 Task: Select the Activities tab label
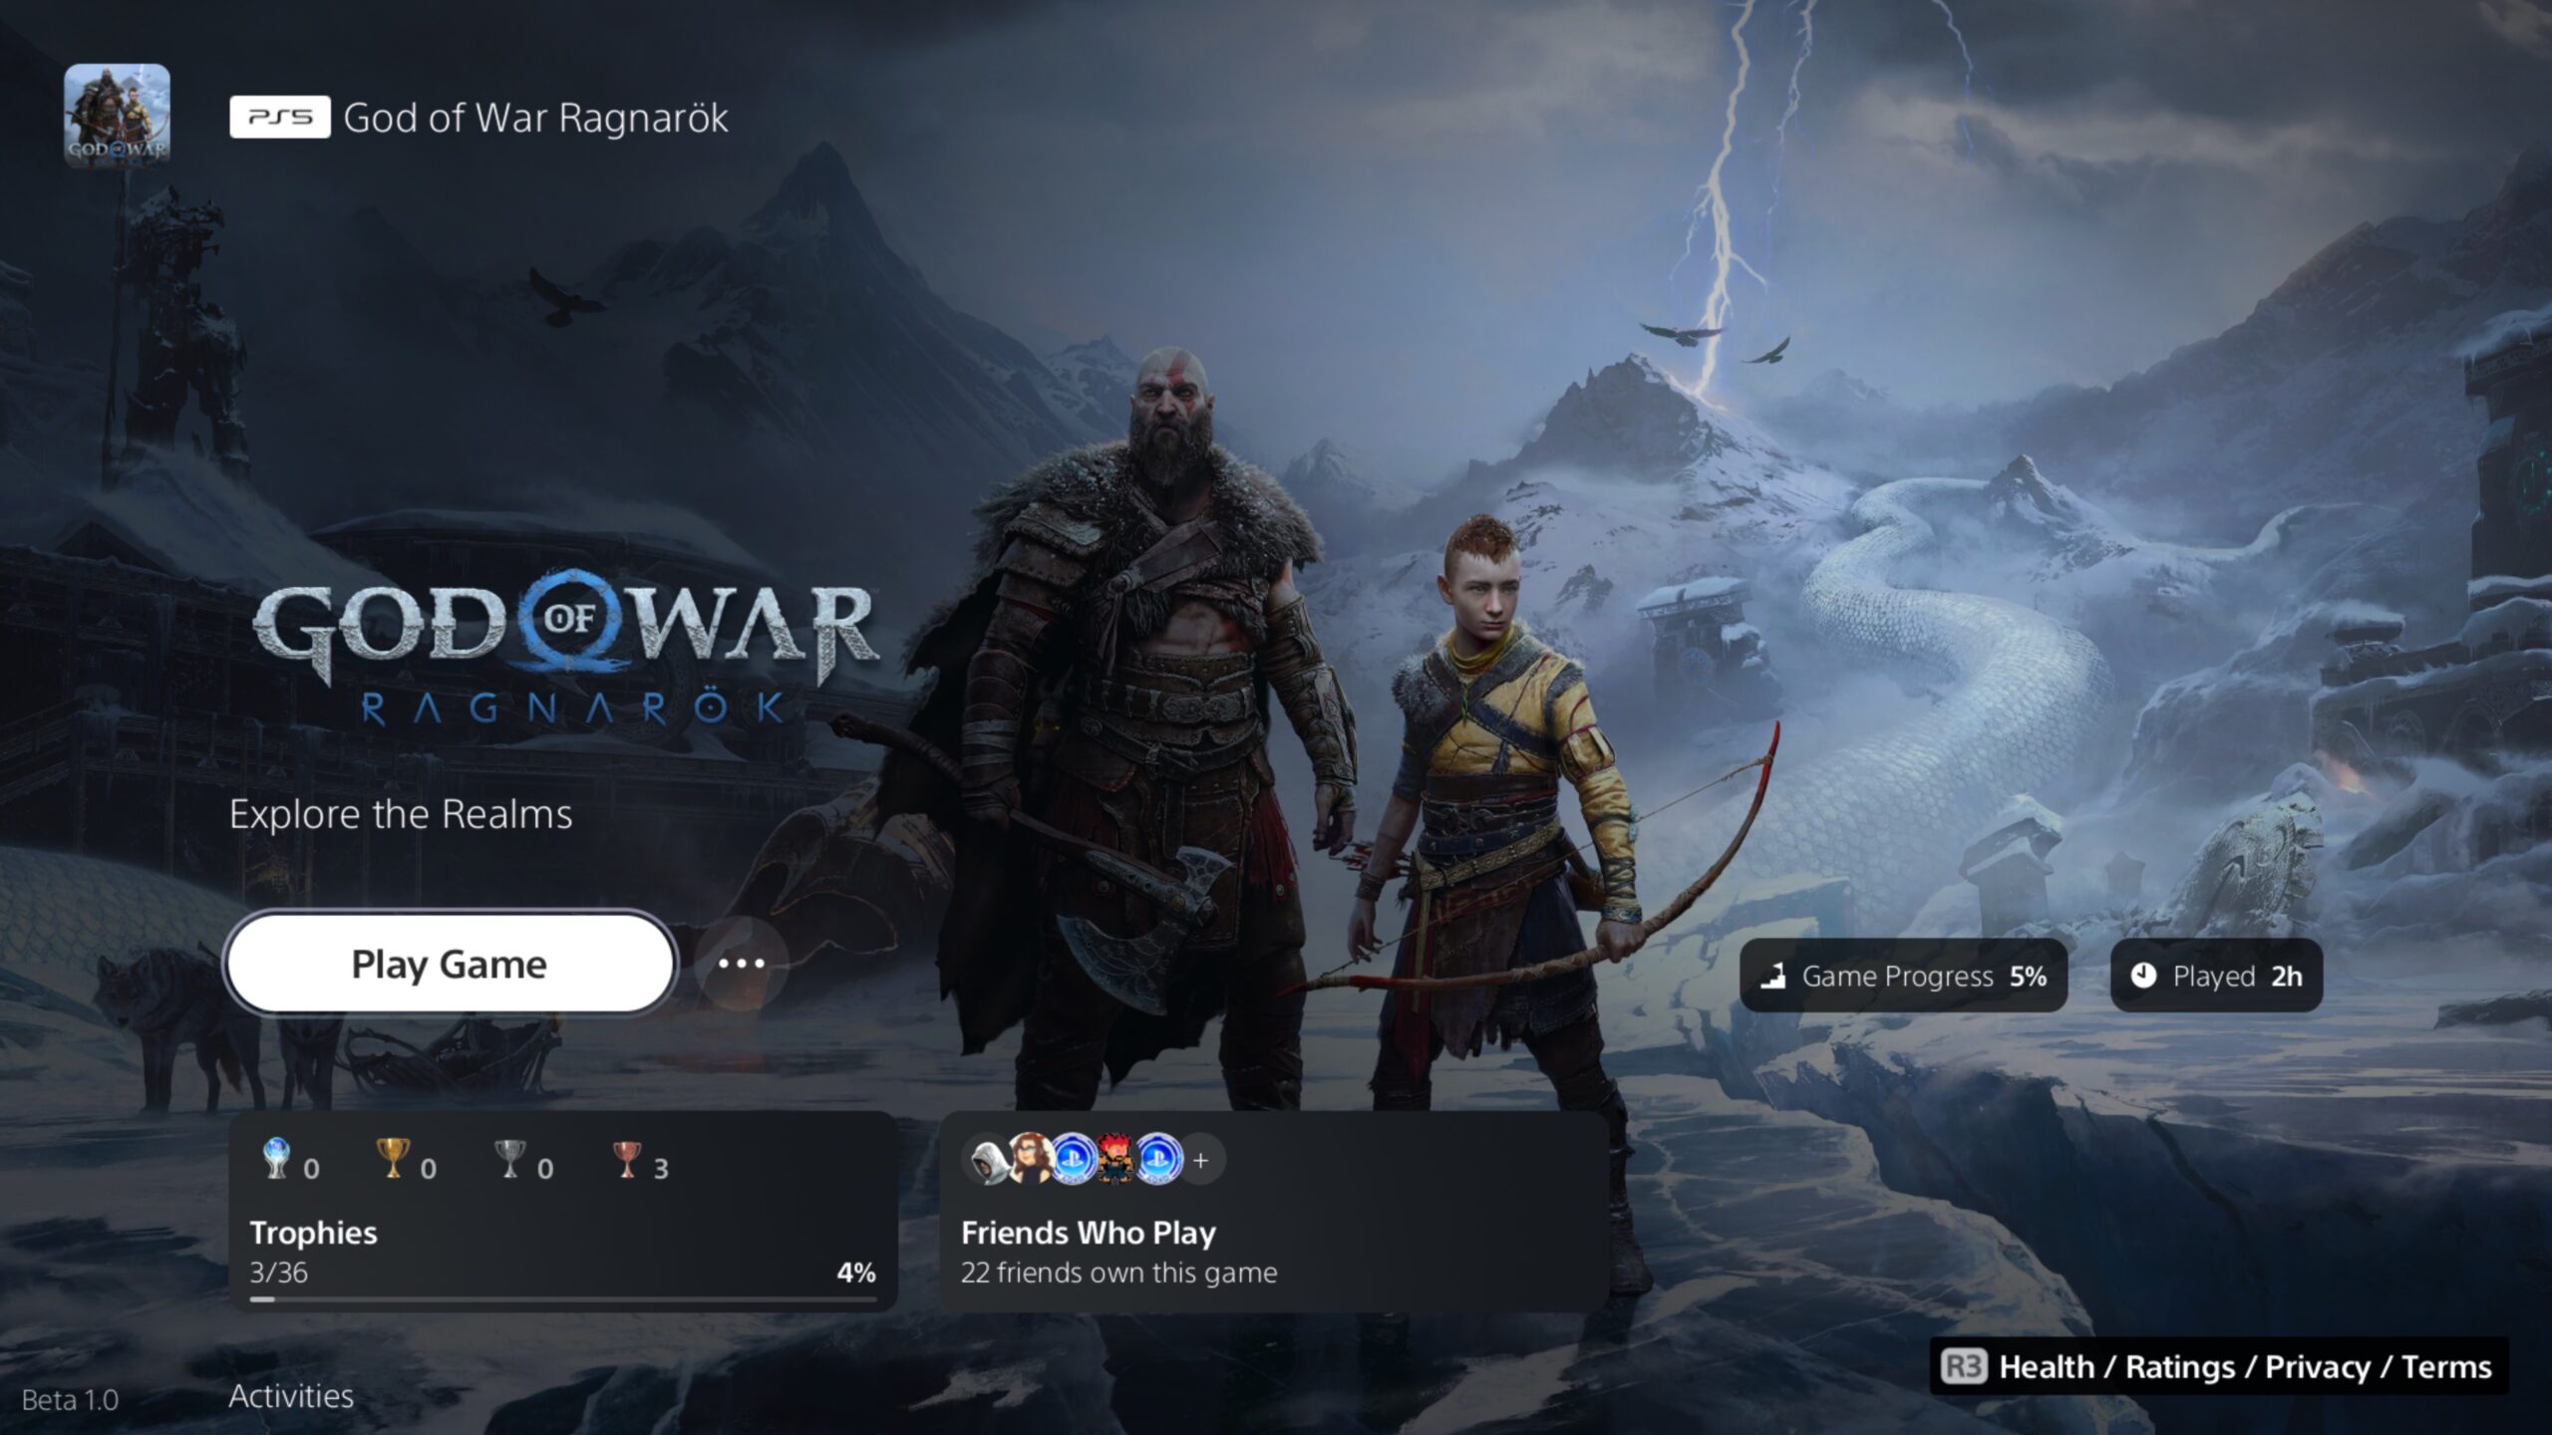(289, 1396)
